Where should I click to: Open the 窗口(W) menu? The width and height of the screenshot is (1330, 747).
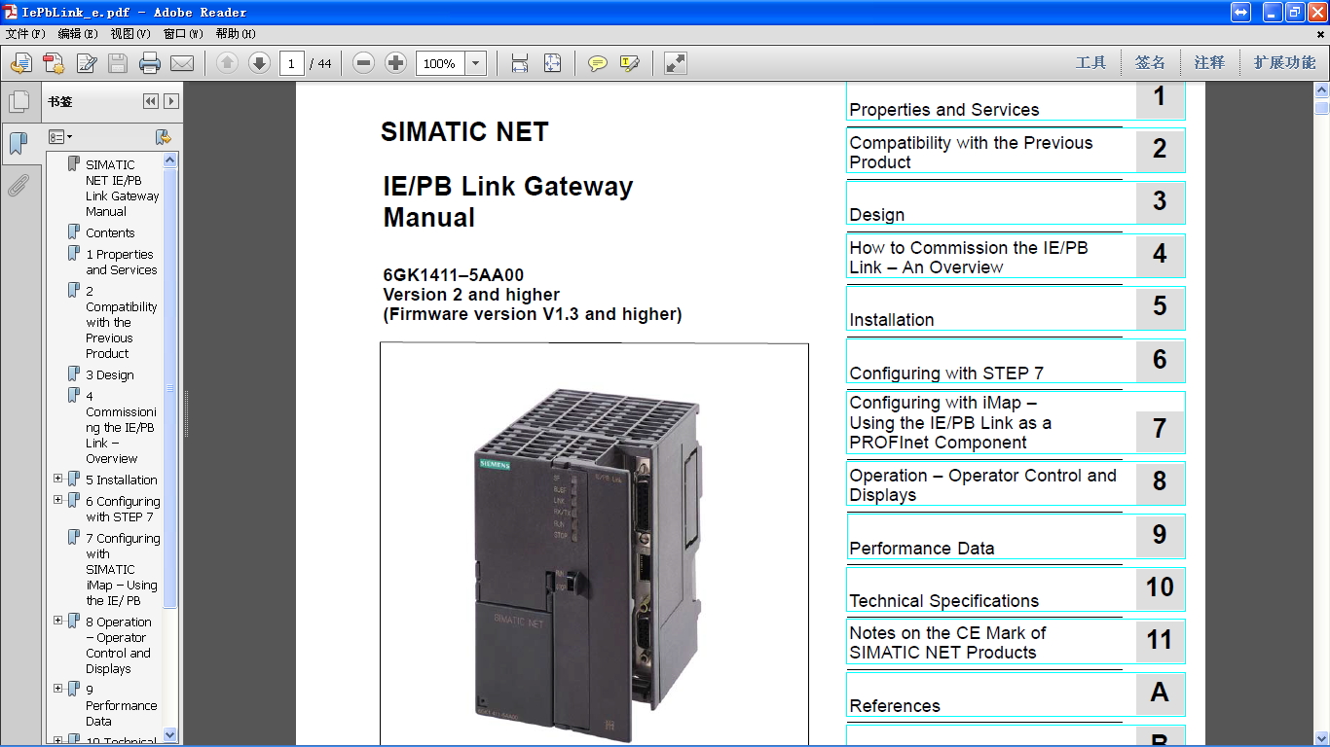coord(183,33)
